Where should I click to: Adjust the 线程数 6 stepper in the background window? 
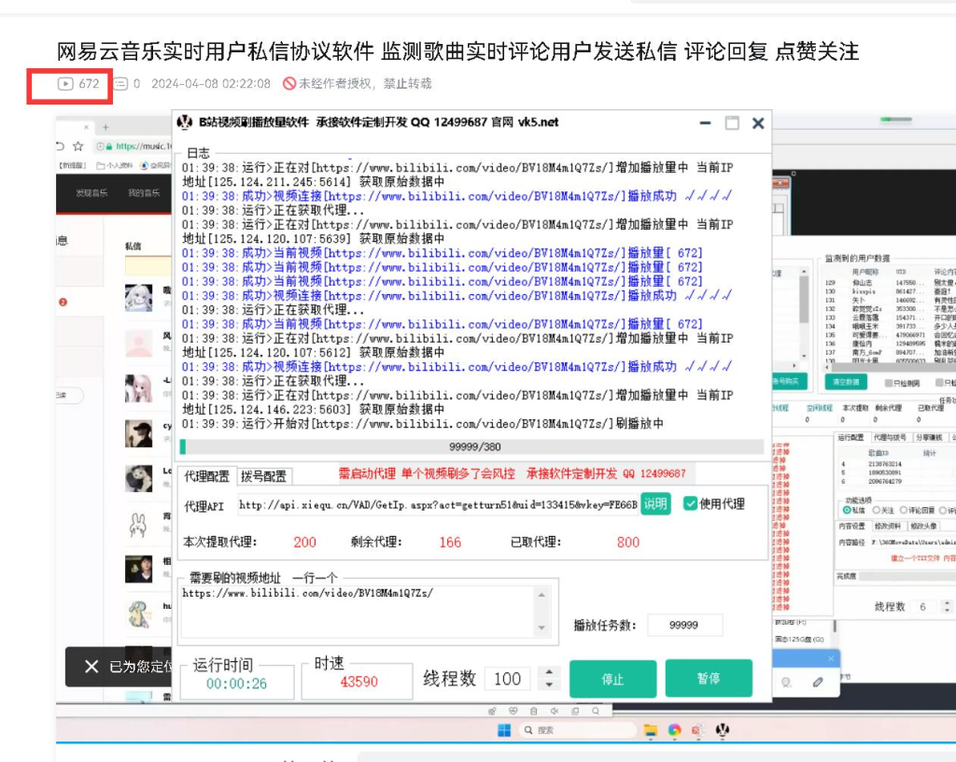click(947, 607)
